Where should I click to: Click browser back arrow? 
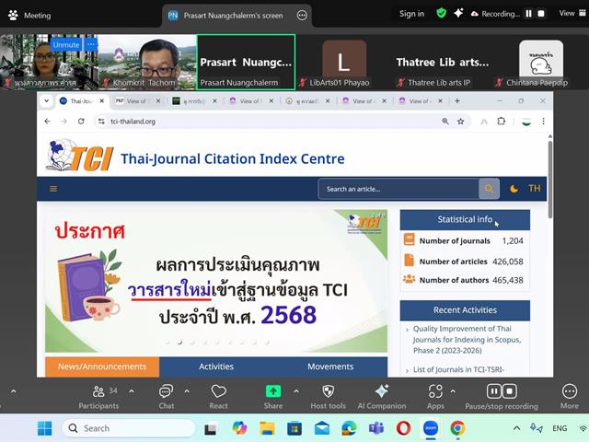point(47,121)
